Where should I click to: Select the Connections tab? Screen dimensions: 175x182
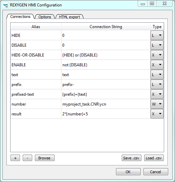(x=20, y=17)
